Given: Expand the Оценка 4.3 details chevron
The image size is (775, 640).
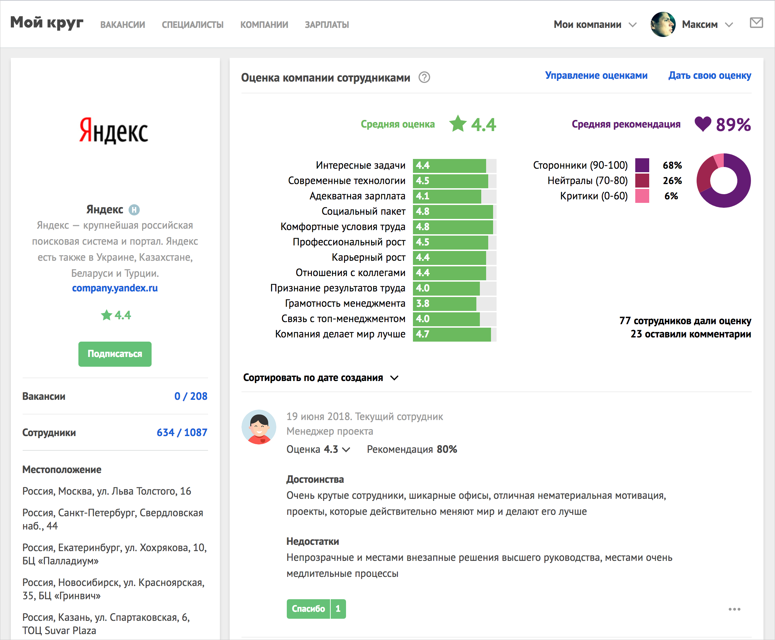Looking at the screenshot, I should click(346, 449).
